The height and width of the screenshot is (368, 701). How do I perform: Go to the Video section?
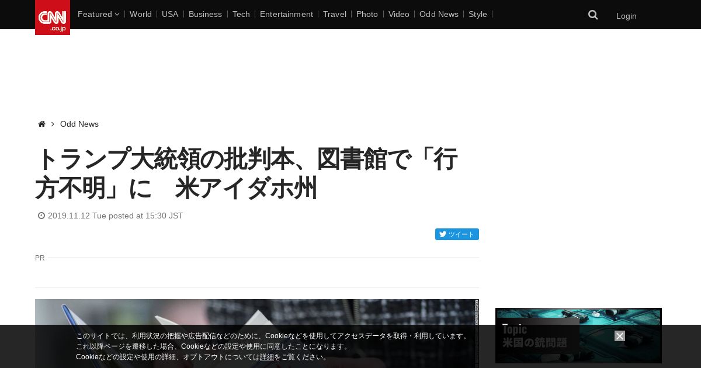tap(399, 14)
